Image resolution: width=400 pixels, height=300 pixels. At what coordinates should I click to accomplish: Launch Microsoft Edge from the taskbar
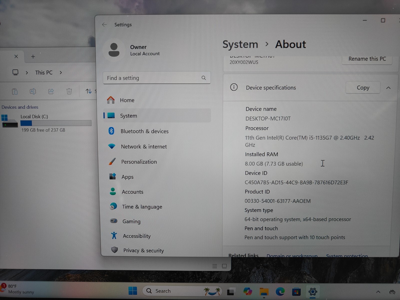click(280, 291)
